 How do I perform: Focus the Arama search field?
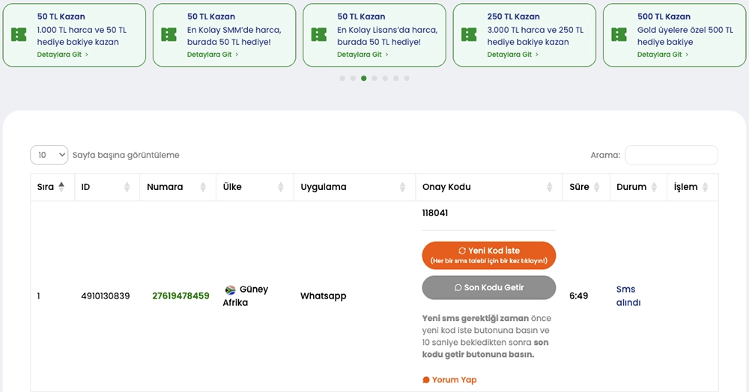(671, 155)
